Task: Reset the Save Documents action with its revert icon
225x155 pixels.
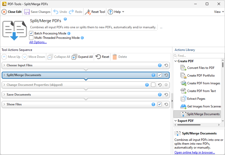Action: pos(166,95)
